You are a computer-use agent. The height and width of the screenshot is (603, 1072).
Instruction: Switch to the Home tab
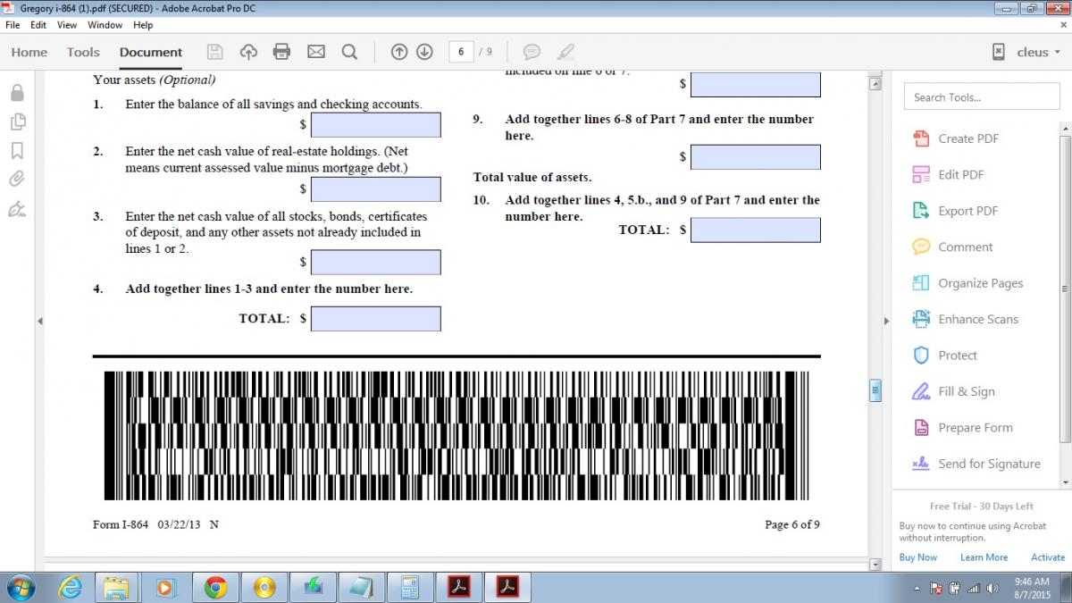tap(29, 52)
